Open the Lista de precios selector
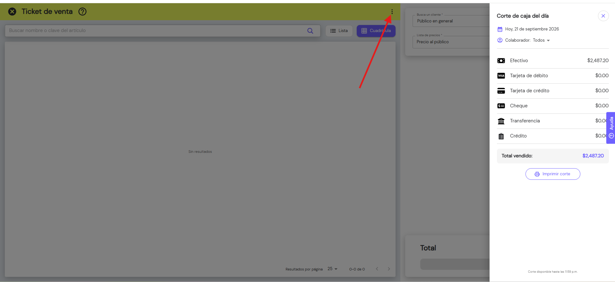 pos(451,42)
